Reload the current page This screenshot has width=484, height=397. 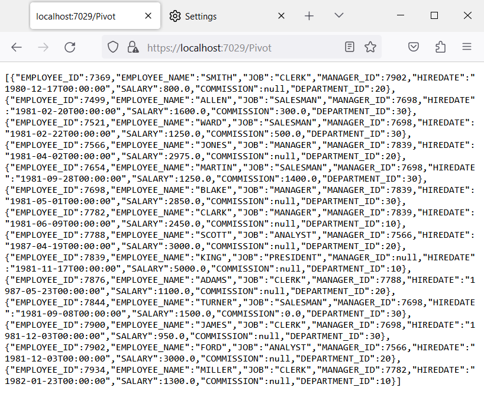tap(70, 47)
